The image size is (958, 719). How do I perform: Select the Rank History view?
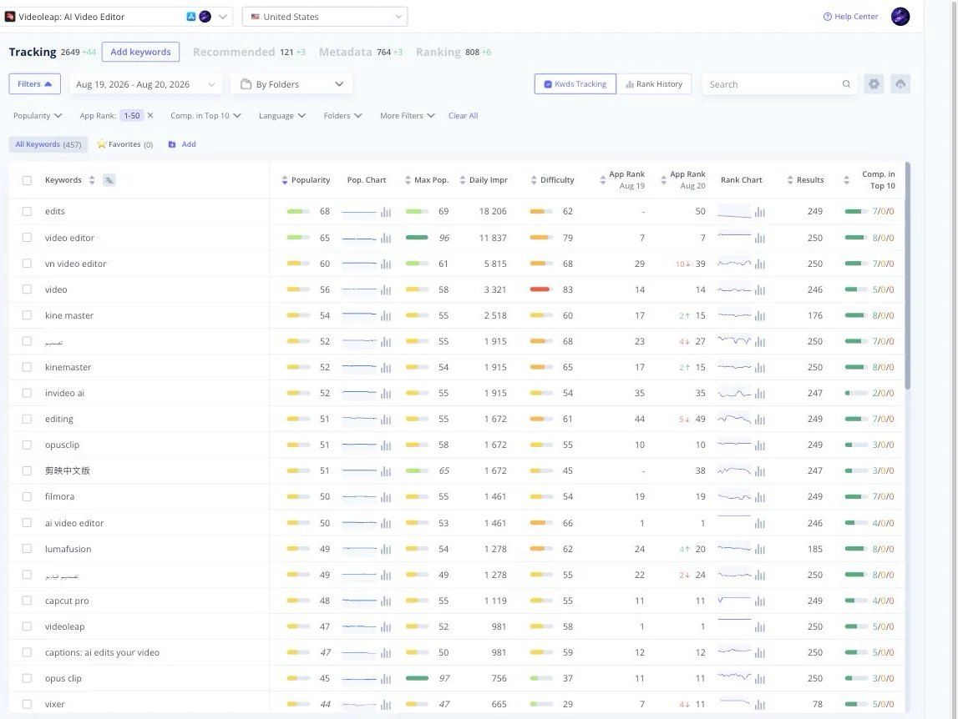coord(654,84)
